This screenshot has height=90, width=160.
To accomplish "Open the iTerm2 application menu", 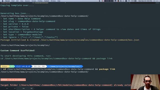I will [7, 1].
